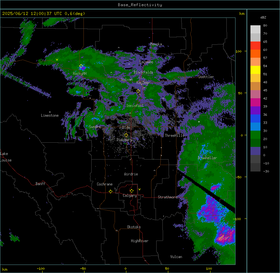280x273 pixels.
Task: Click the yellow diamond marker near Didsbury
Action: point(126,135)
